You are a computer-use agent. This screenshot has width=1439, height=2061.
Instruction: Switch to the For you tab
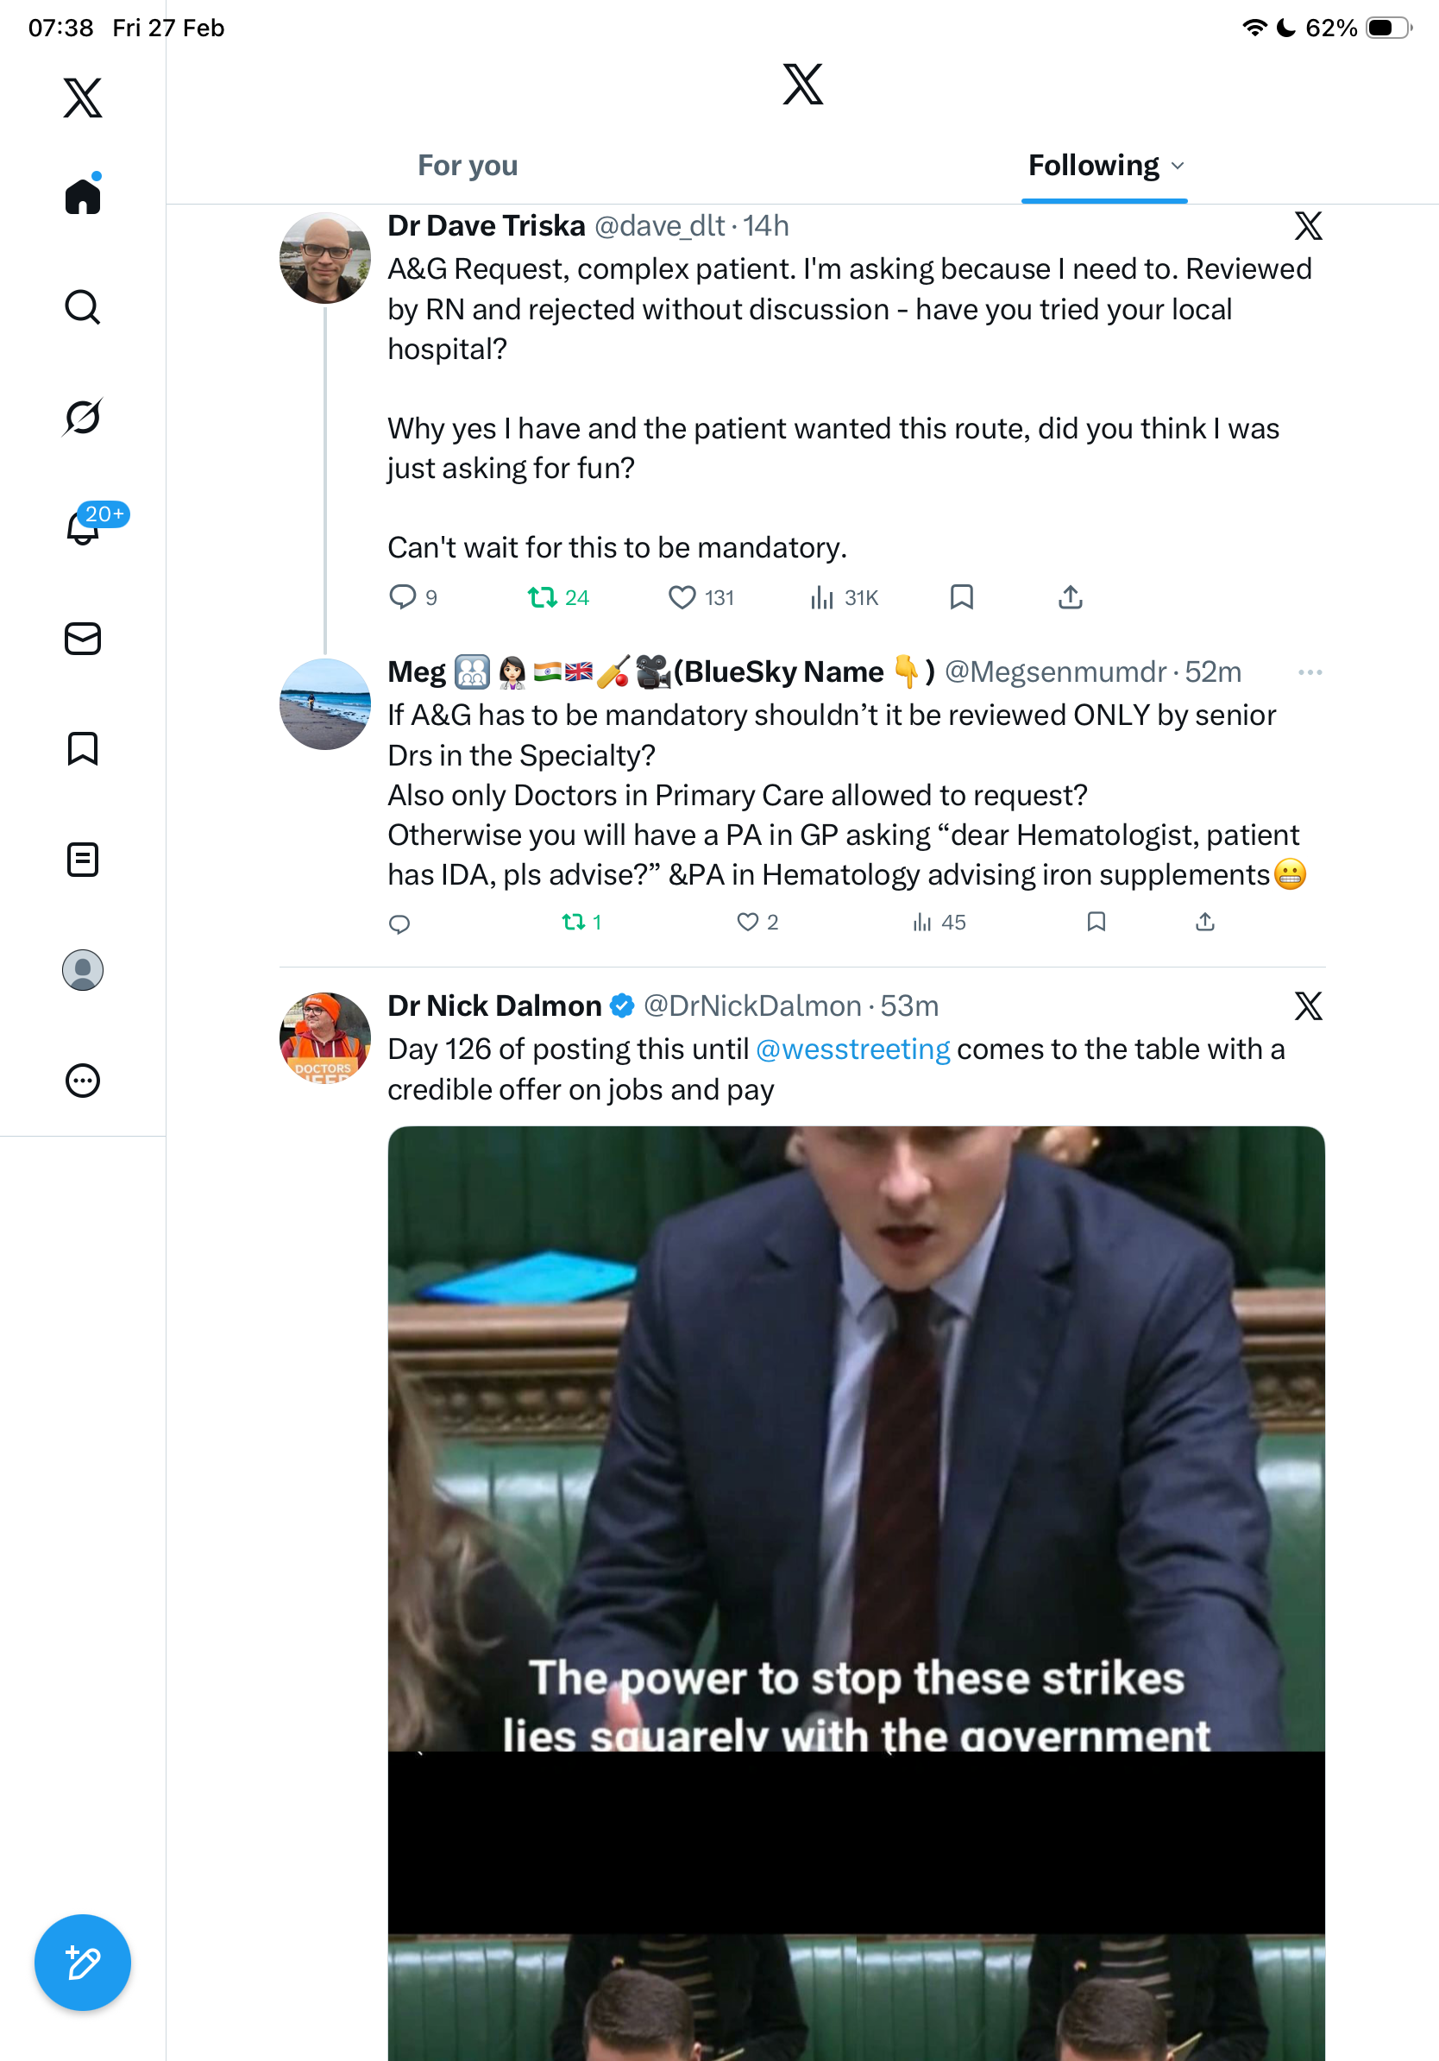coord(468,166)
